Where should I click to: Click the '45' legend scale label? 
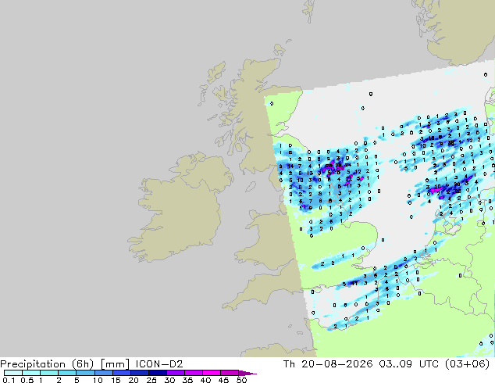click(x=223, y=380)
